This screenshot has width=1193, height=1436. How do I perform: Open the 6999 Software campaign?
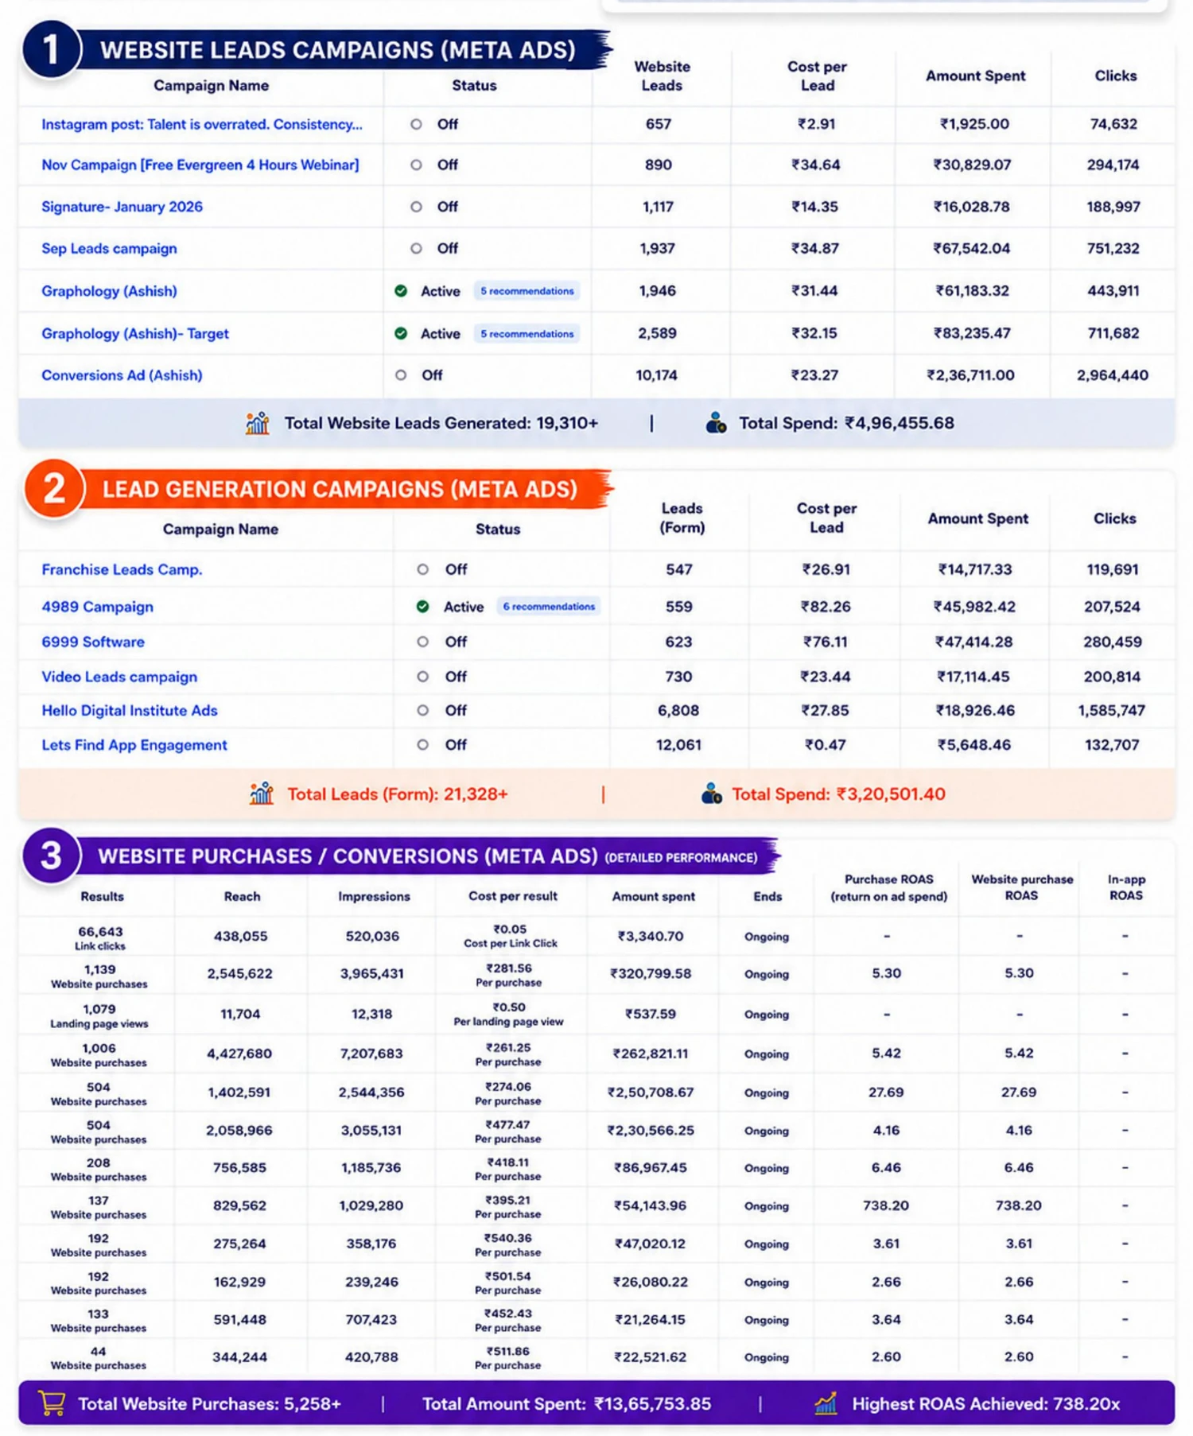(x=93, y=642)
